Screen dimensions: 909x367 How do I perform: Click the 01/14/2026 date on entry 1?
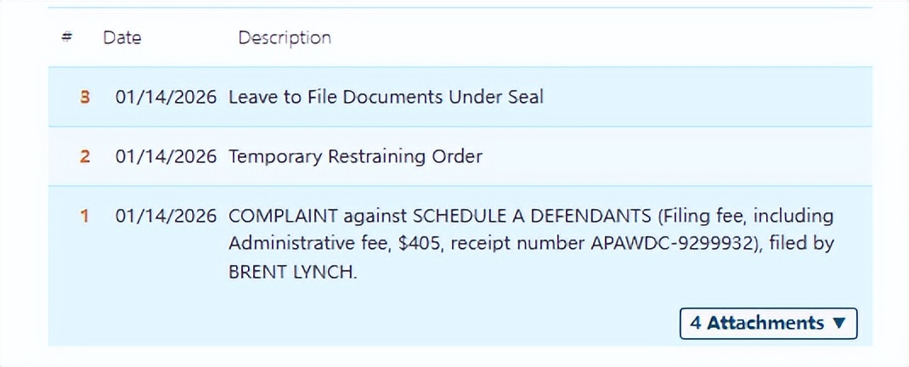pos(166,216)
